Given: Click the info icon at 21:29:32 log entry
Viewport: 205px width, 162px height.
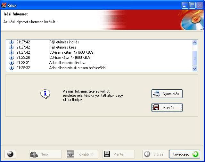Looking at the screenshot, I should tap(12, 68).
